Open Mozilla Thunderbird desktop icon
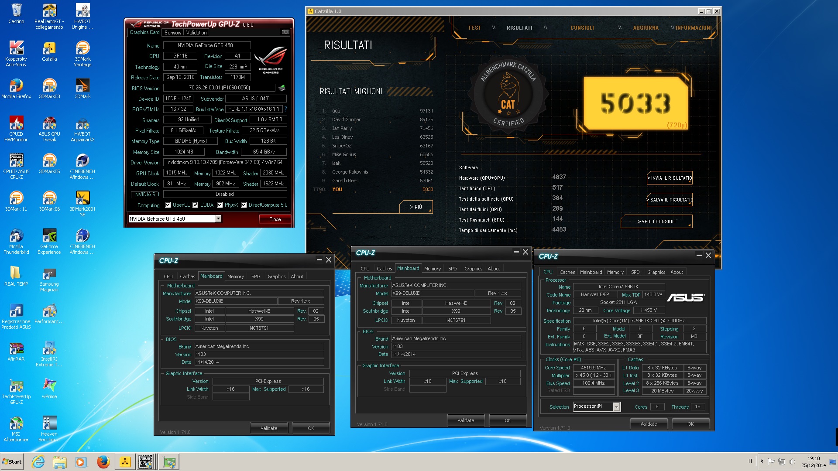This screenshot has width=838, height=471. (16, 241)
